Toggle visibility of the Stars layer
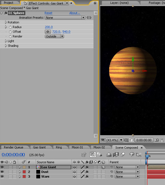The height and width of the screenshot is (185, 165). pos(2,176)
